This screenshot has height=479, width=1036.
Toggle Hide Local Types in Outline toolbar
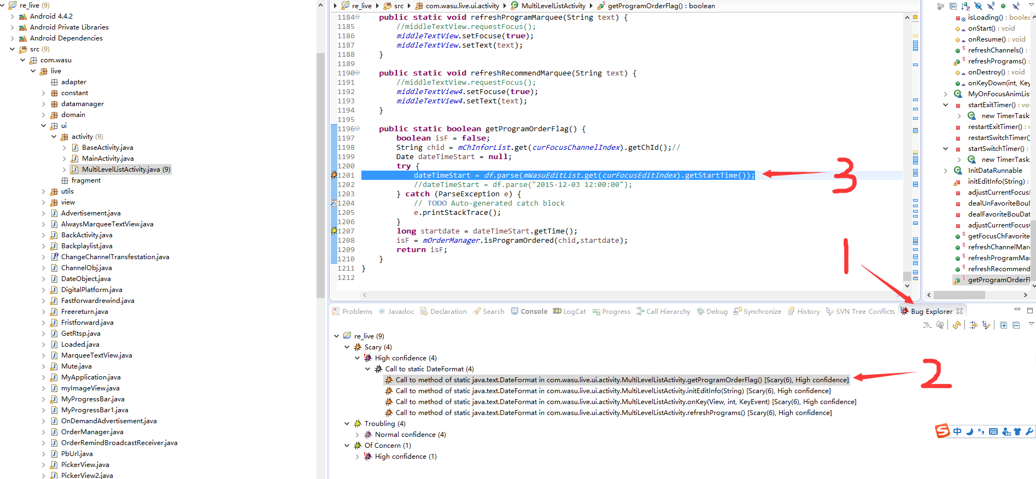(x=1016, y=6)
